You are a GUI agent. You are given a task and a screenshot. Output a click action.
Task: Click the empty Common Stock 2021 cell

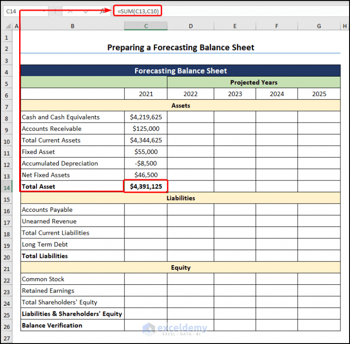(x=146, y=279)
